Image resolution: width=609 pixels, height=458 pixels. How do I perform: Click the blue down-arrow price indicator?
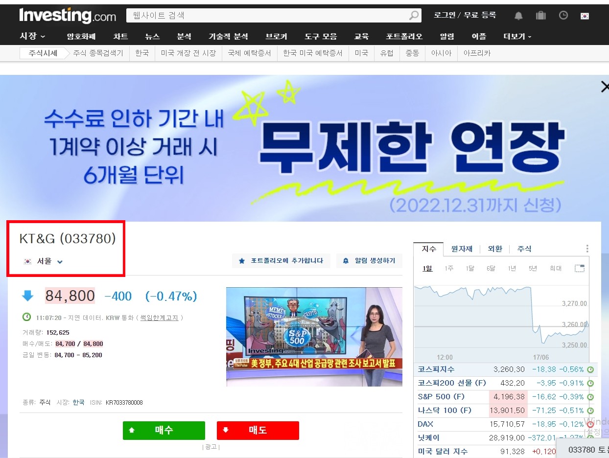tap(27, 296)
